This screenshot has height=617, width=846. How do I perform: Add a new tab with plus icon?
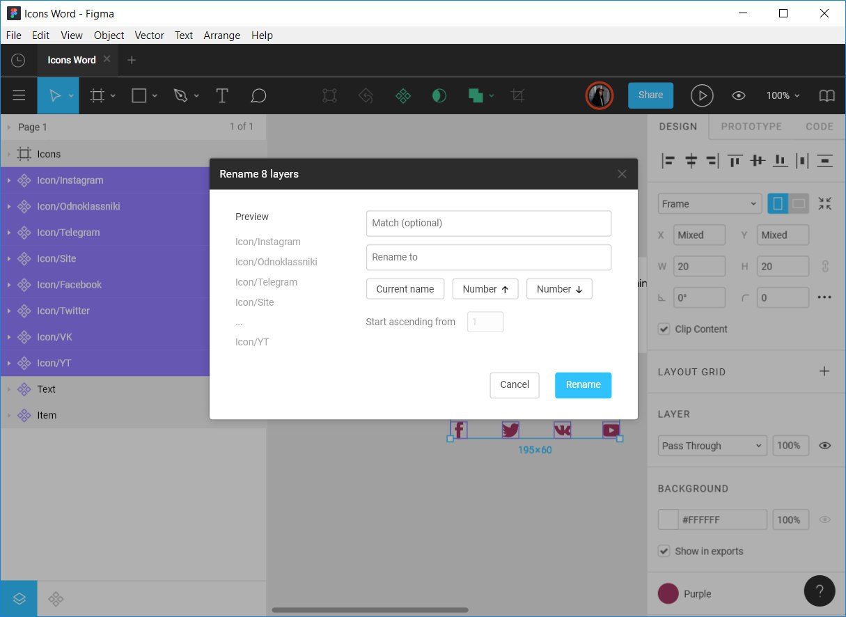pos(132,60)
